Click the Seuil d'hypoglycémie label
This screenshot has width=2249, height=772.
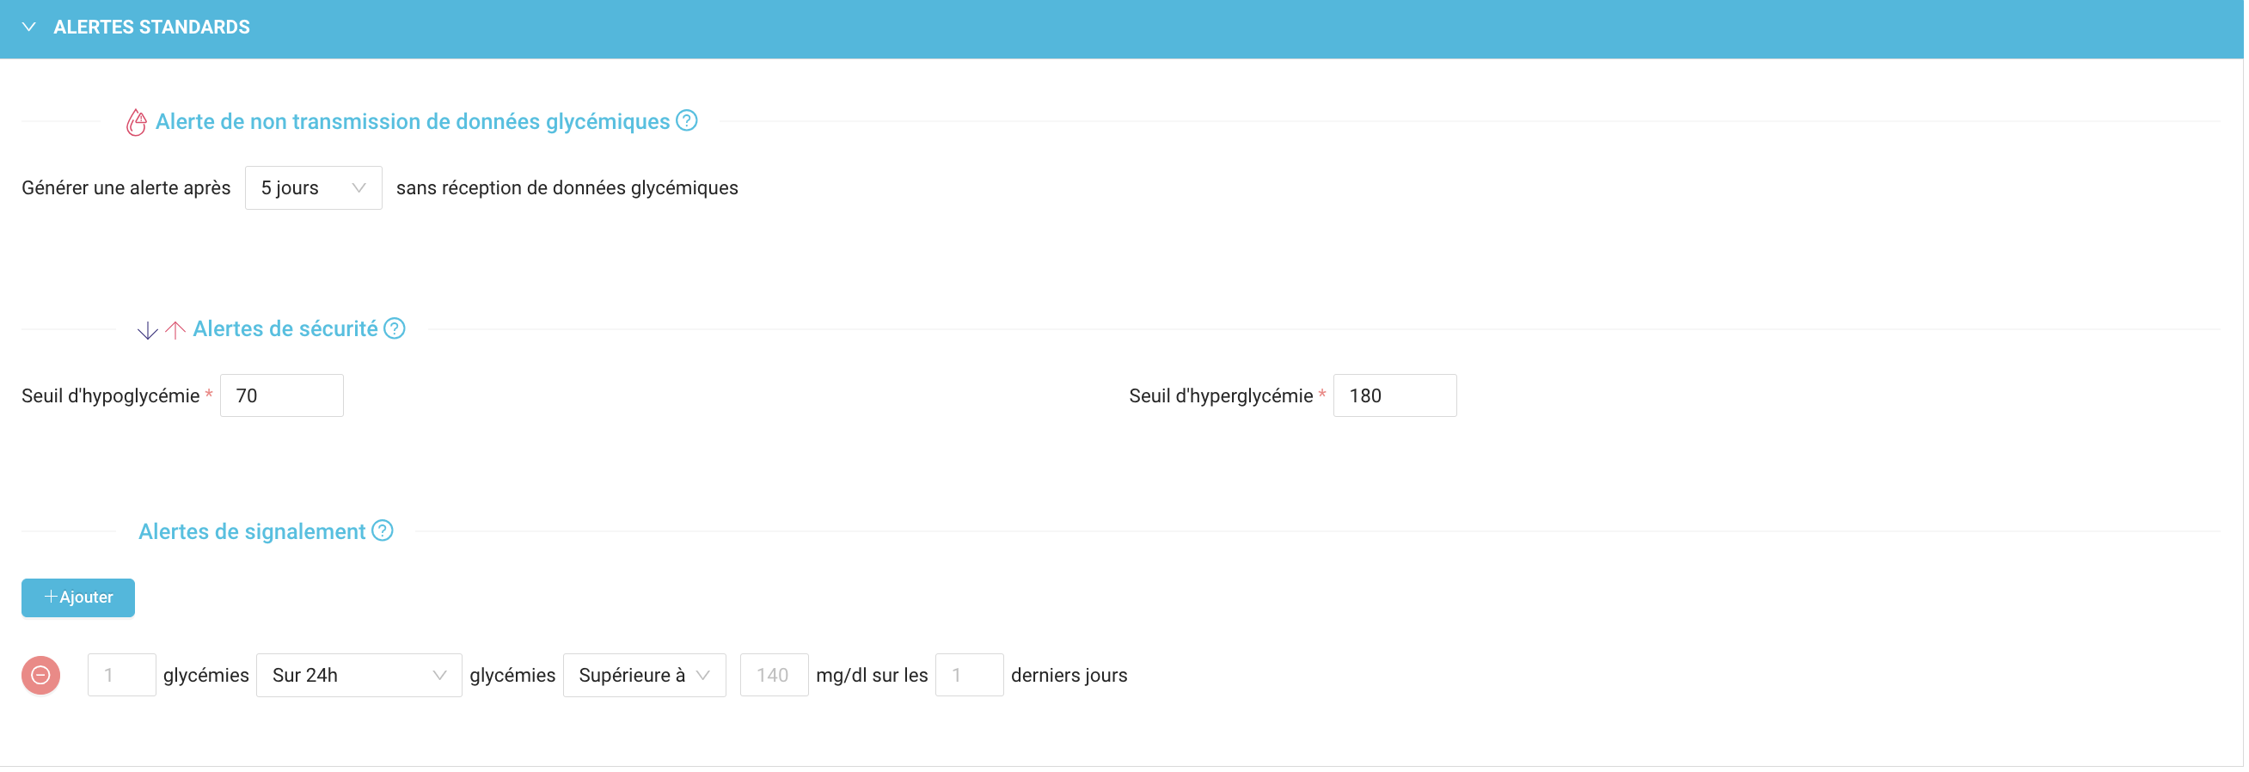click(111, 397)
